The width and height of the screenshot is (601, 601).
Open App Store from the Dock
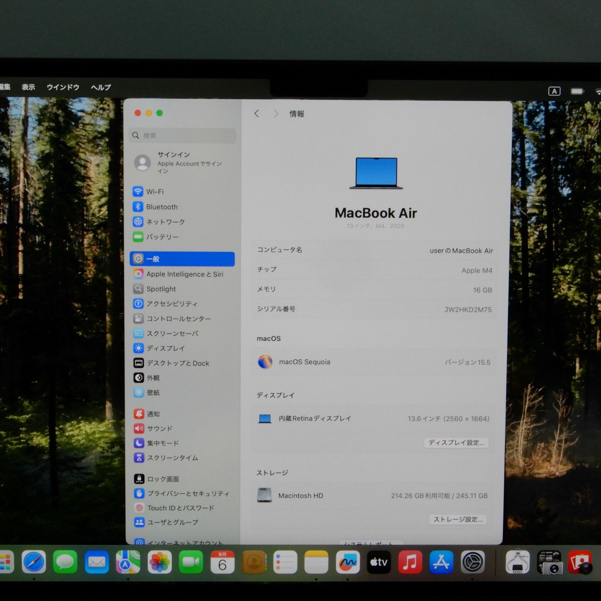click(441, 562)
